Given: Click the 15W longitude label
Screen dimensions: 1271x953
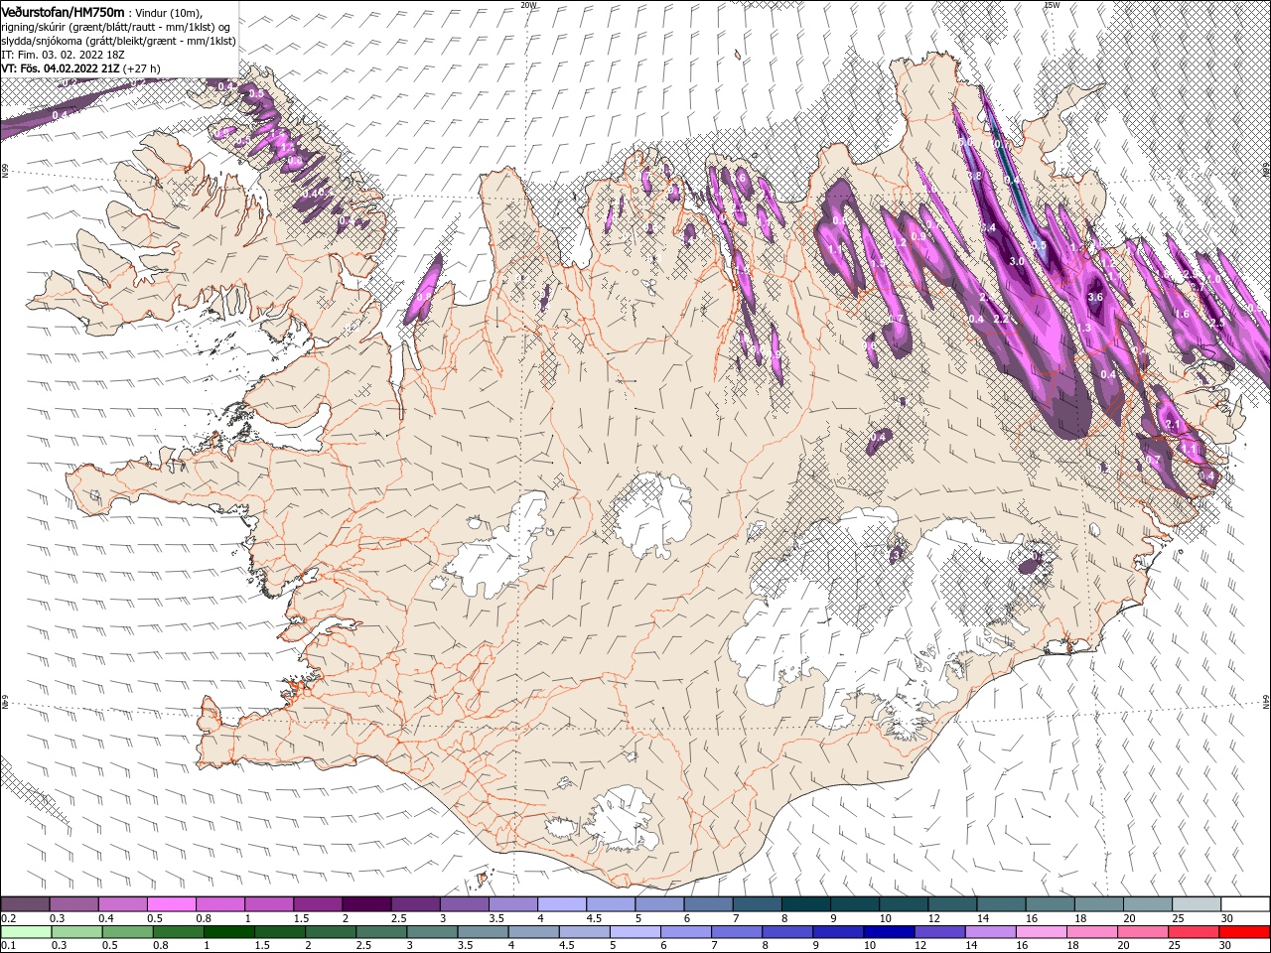Looking at the screenshot, I should 1052,5.
